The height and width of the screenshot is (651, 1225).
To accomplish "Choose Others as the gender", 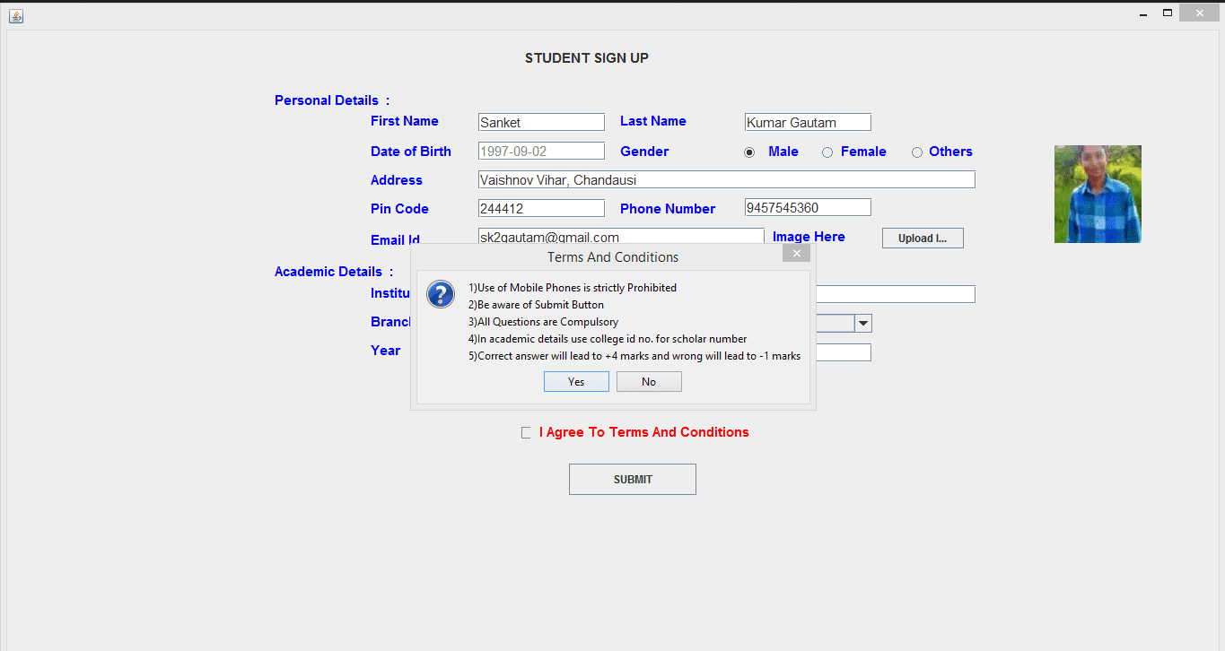I will pos(916,152).
